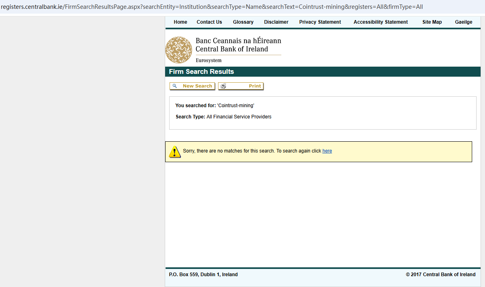
Task: Switch language to Gaeilge
Action: pos(463,22)
